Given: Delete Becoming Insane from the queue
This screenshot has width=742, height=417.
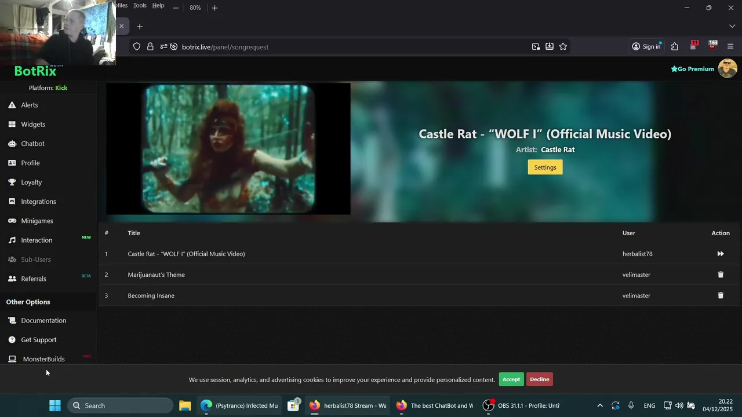Looking at the screenshot, I should pyautogui.click(x=721, y=295).
